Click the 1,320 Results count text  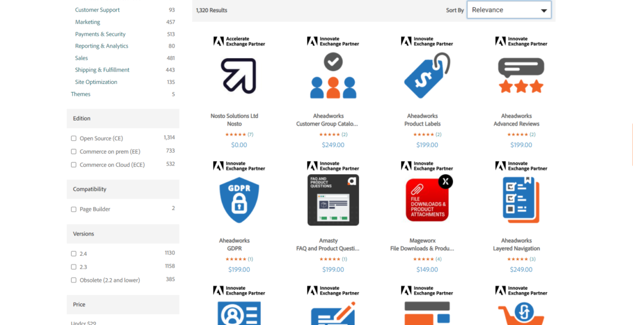point(211,10)
